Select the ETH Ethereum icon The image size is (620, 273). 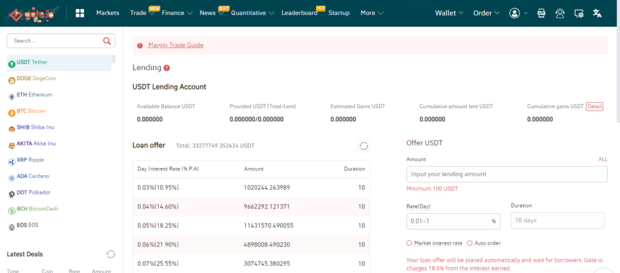[12, 97]
